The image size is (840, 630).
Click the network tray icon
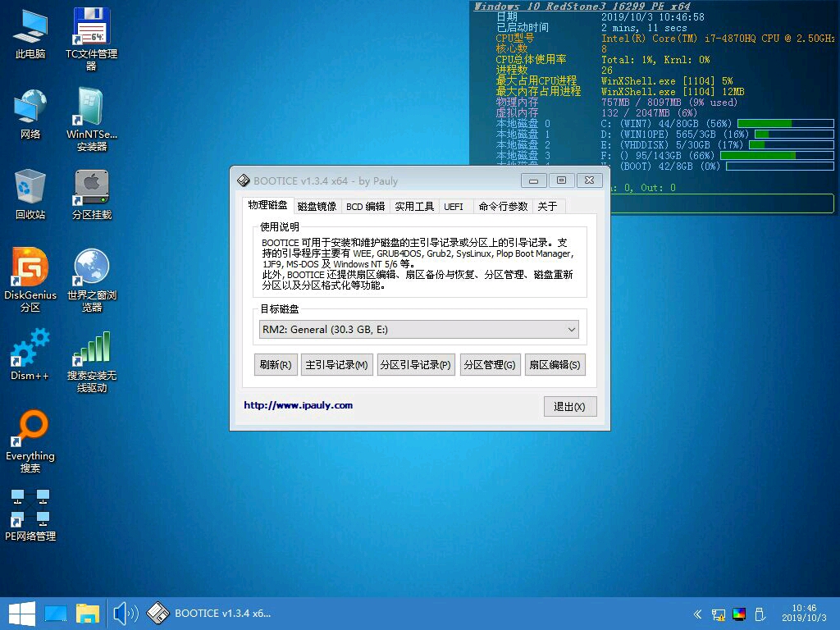click(x=719, y=614)
